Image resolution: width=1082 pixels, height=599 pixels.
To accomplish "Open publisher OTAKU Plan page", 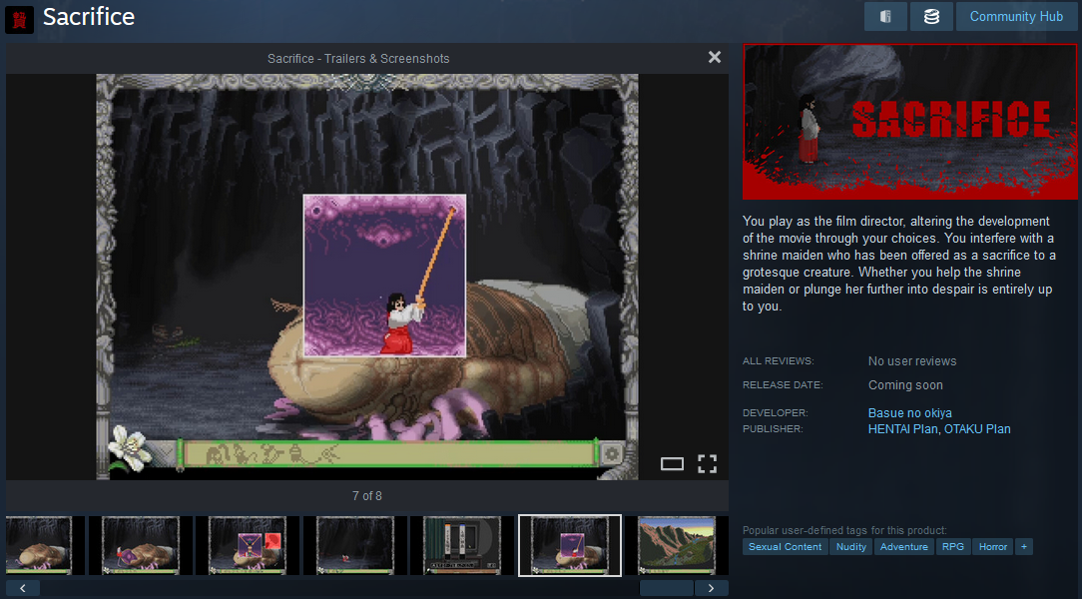I will point(977,428).
